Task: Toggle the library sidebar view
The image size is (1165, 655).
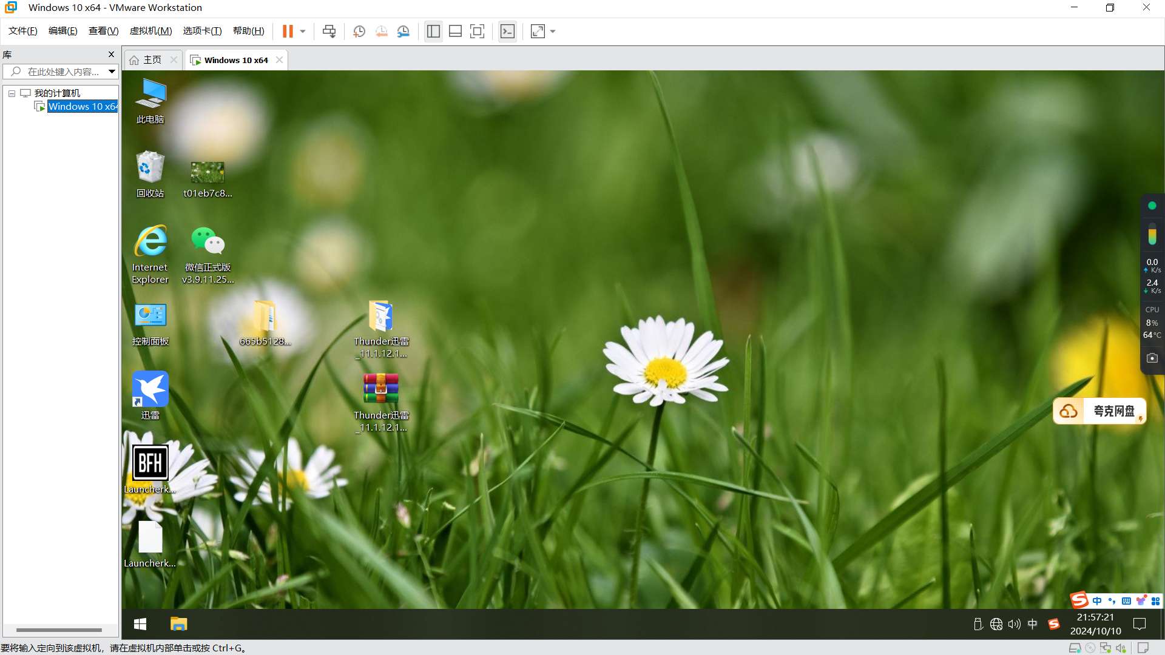Action: [433, 32]
